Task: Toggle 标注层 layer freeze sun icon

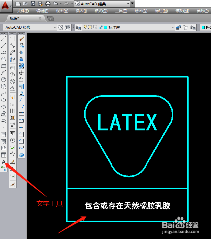Action: (x=90, y=27)
